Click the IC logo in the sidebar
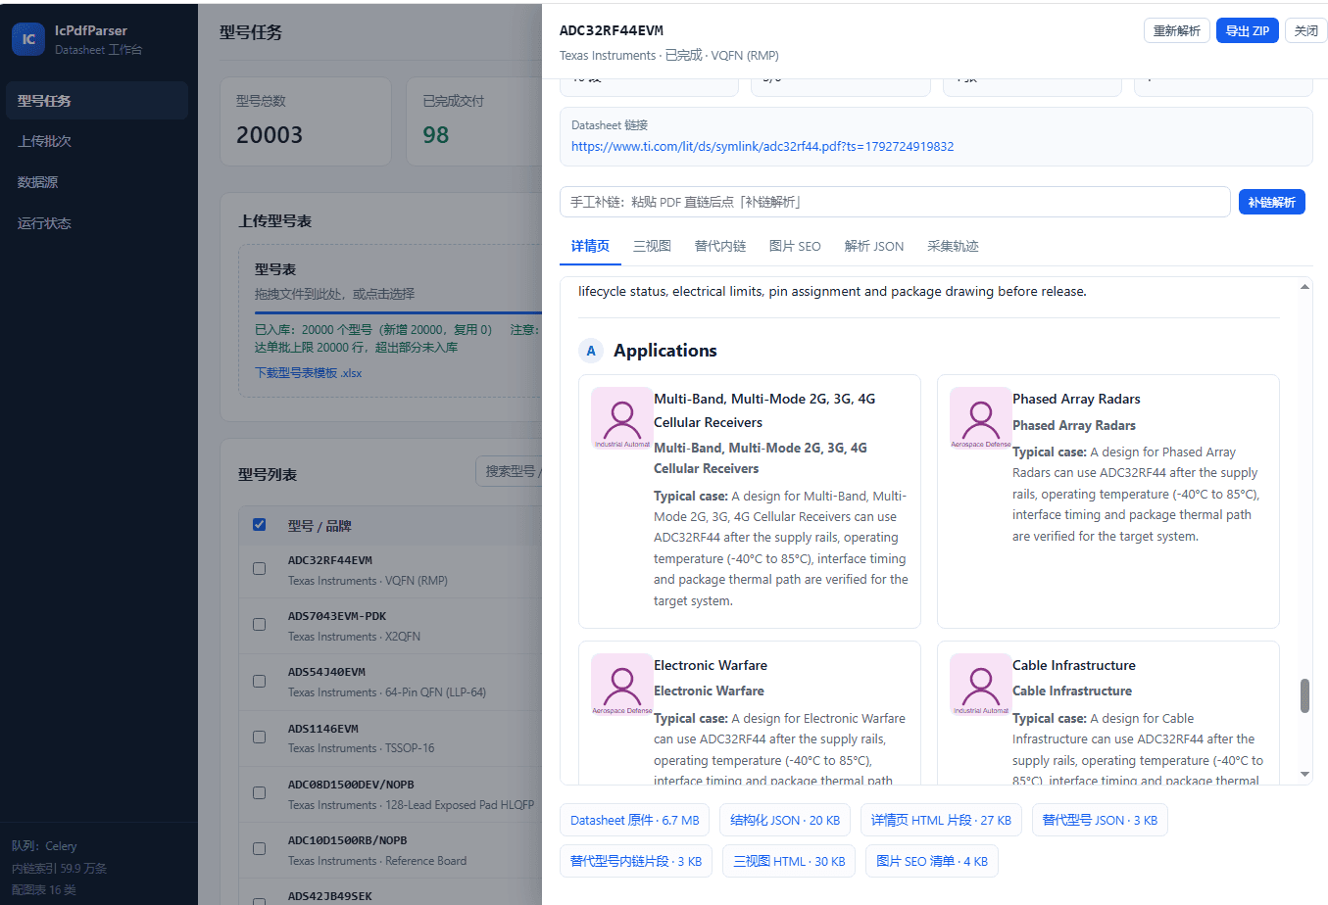 pyautogui.click(x=28, y=39)
